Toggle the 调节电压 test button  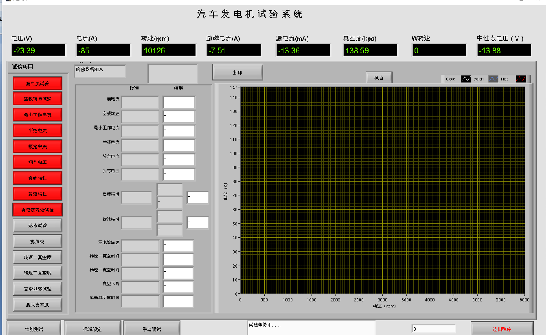[x=37, y=162]
